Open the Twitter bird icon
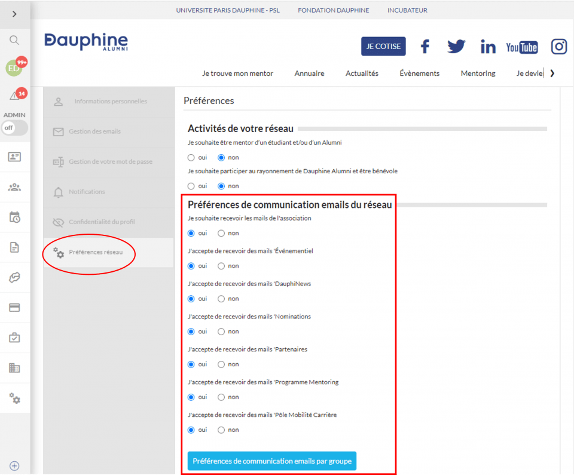The width and height of the screenshot is (574, 475). coord(456,47)
